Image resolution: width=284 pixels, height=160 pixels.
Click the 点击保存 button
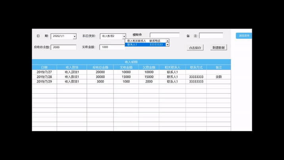[195, 48]
